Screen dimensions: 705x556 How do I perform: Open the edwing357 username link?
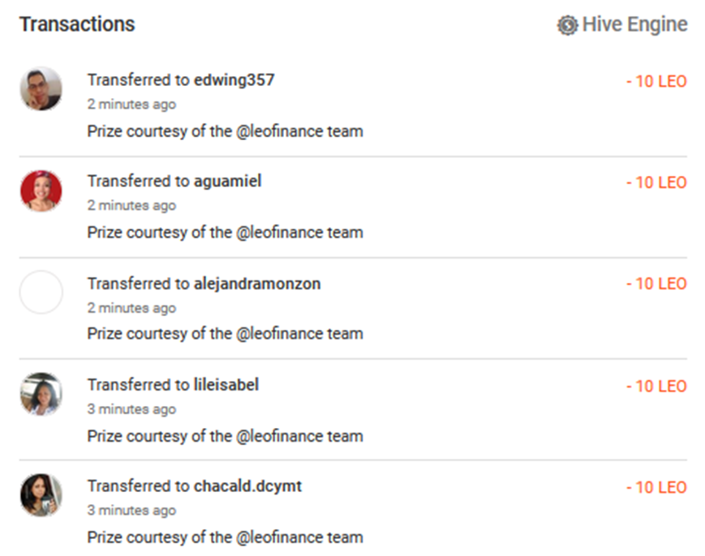click(x=234, y=80)
